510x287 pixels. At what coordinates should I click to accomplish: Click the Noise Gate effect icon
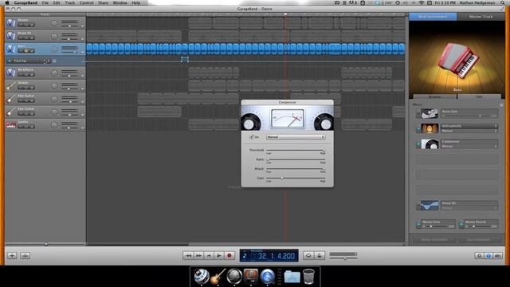[x=430, y=113]
